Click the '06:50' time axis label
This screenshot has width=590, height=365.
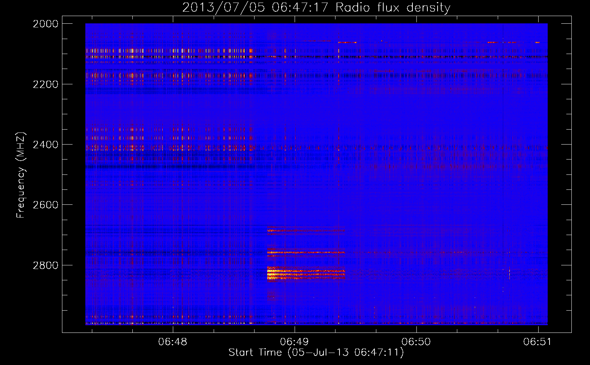click(416, 342)
